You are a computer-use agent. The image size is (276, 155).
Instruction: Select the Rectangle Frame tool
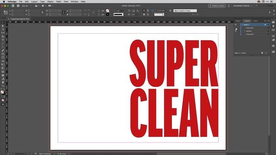click(3, 54)
